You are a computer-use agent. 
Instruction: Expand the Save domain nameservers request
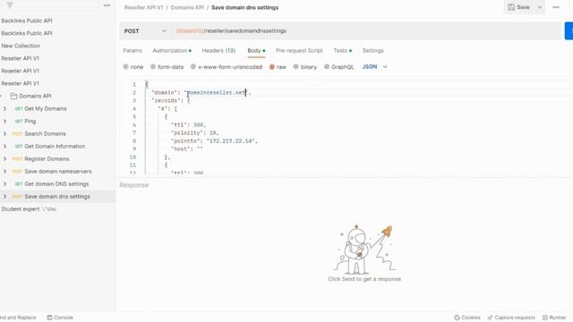[x=4, y=172]
